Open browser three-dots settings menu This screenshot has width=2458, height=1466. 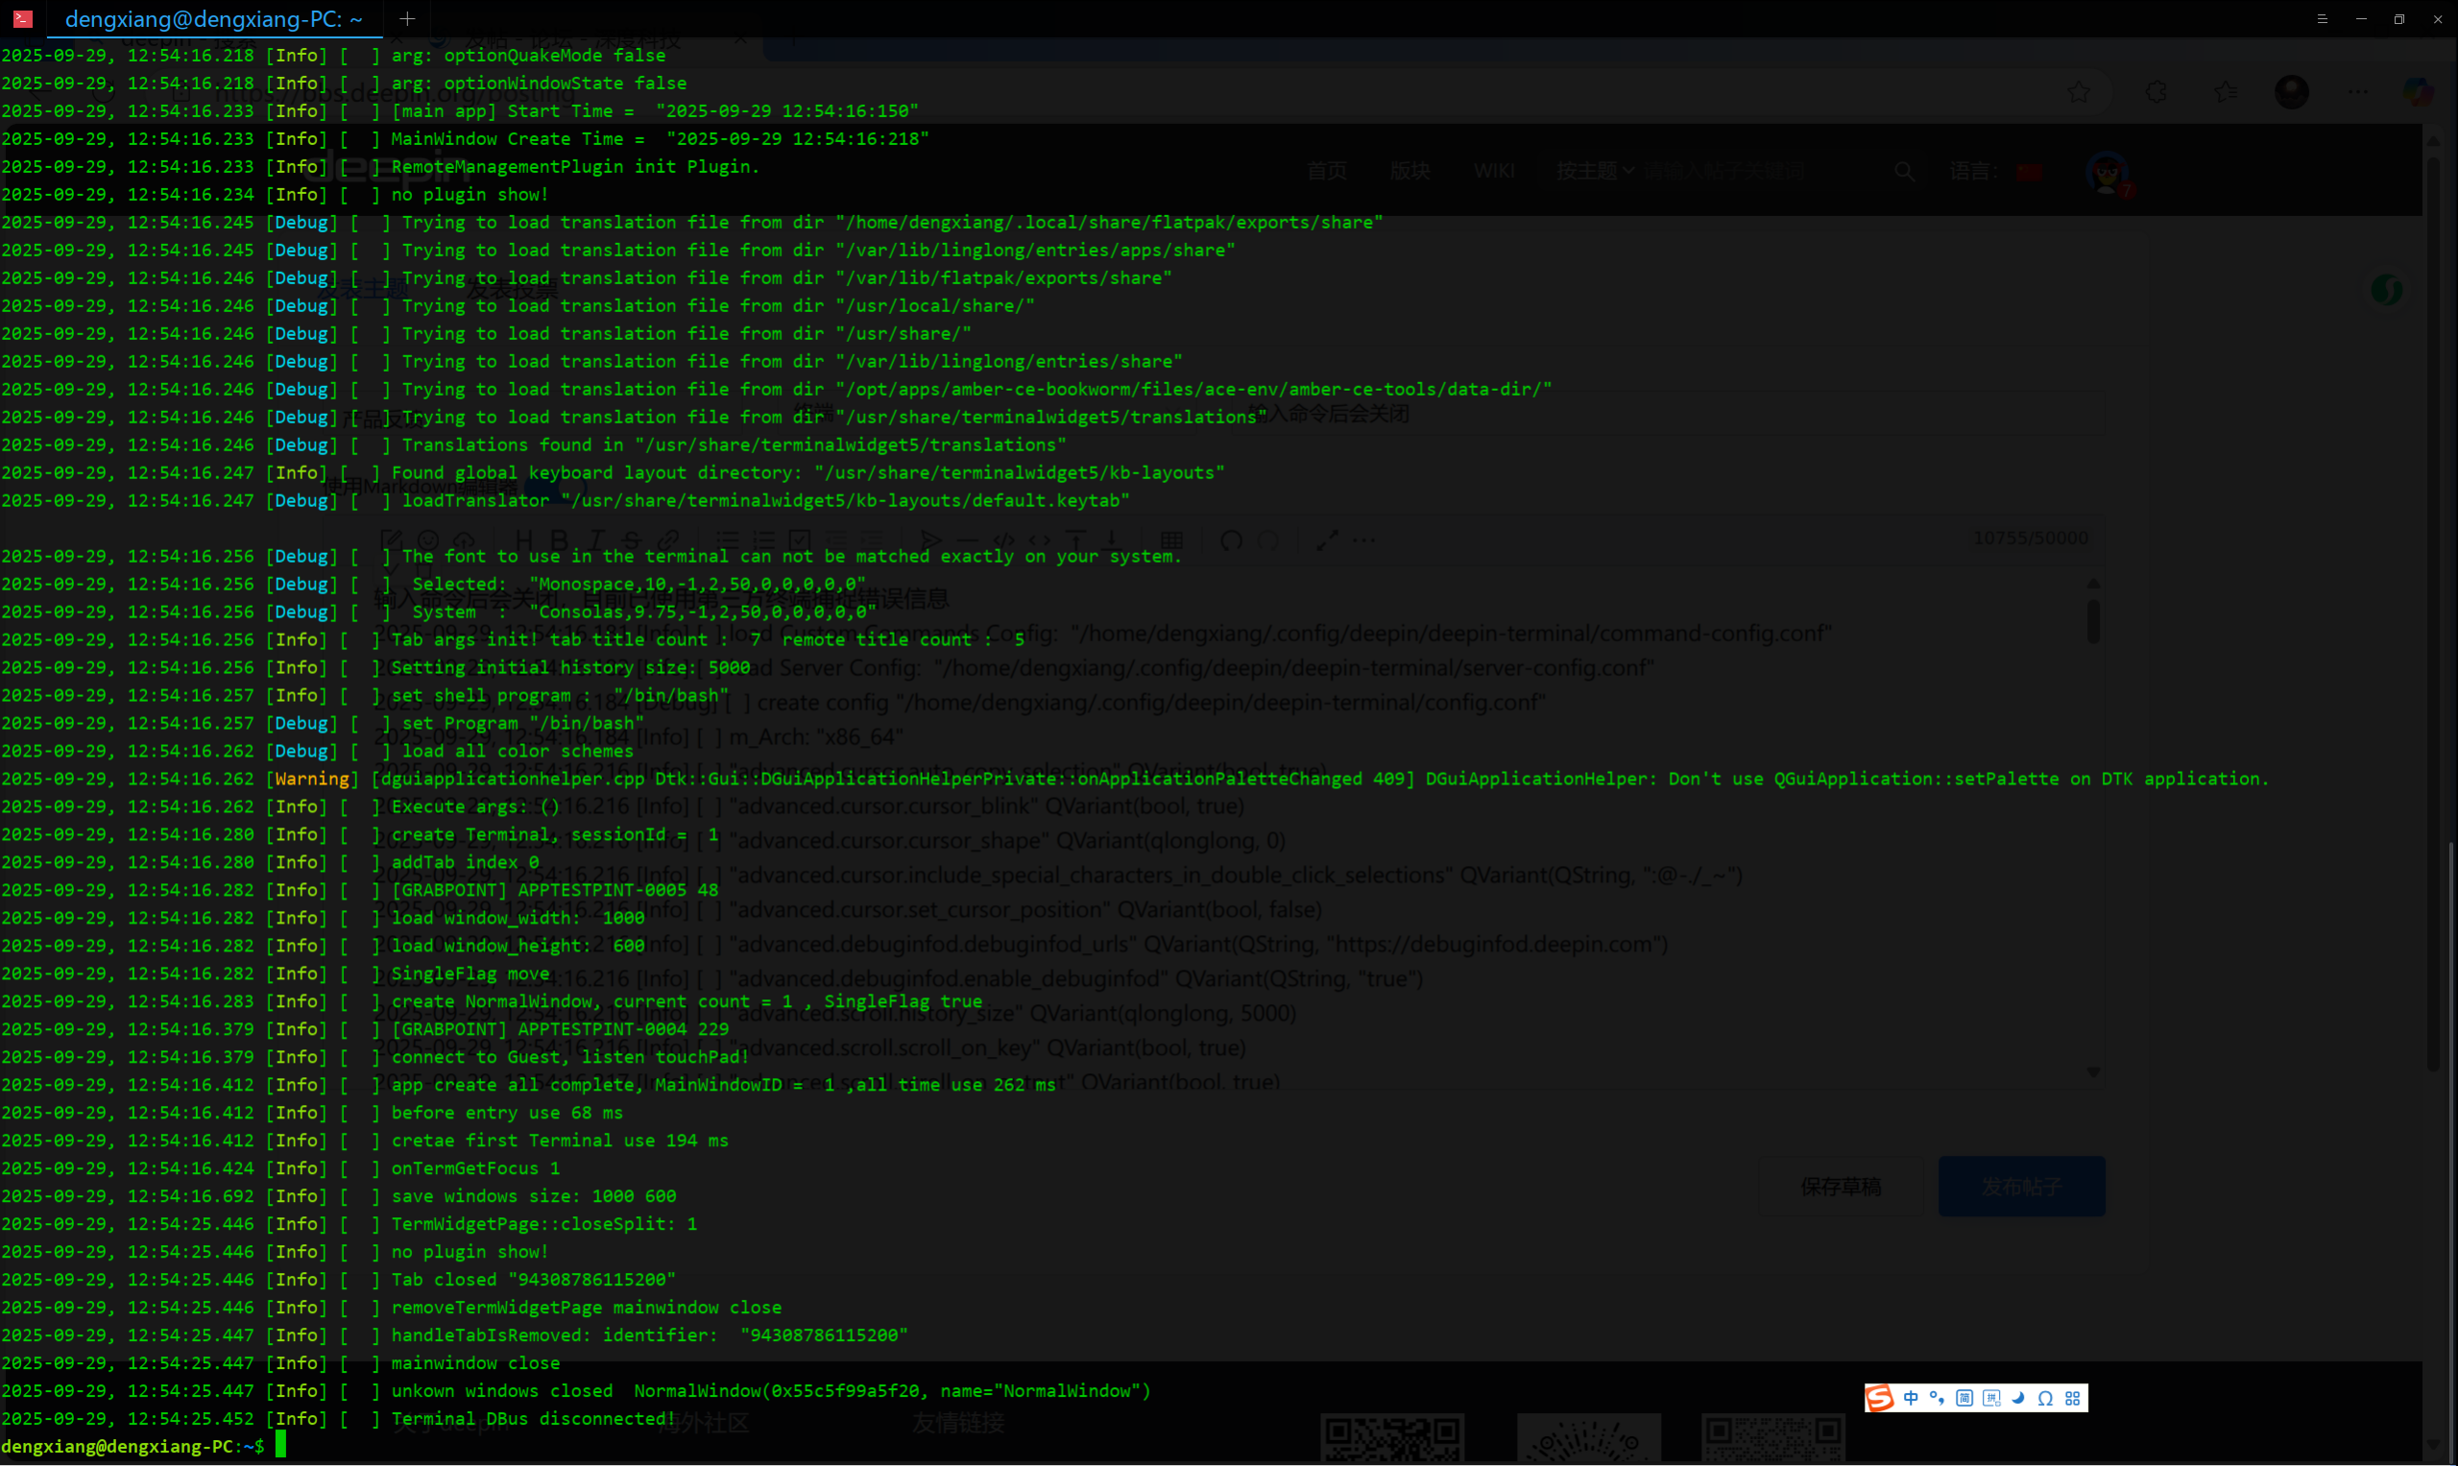pyautogui.click(x=2358, y=92)
